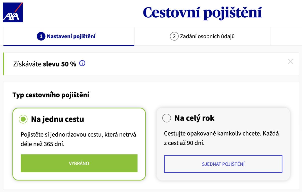Click the green VYBRÁNO button
302x192 pixels.
click(79, 163)
